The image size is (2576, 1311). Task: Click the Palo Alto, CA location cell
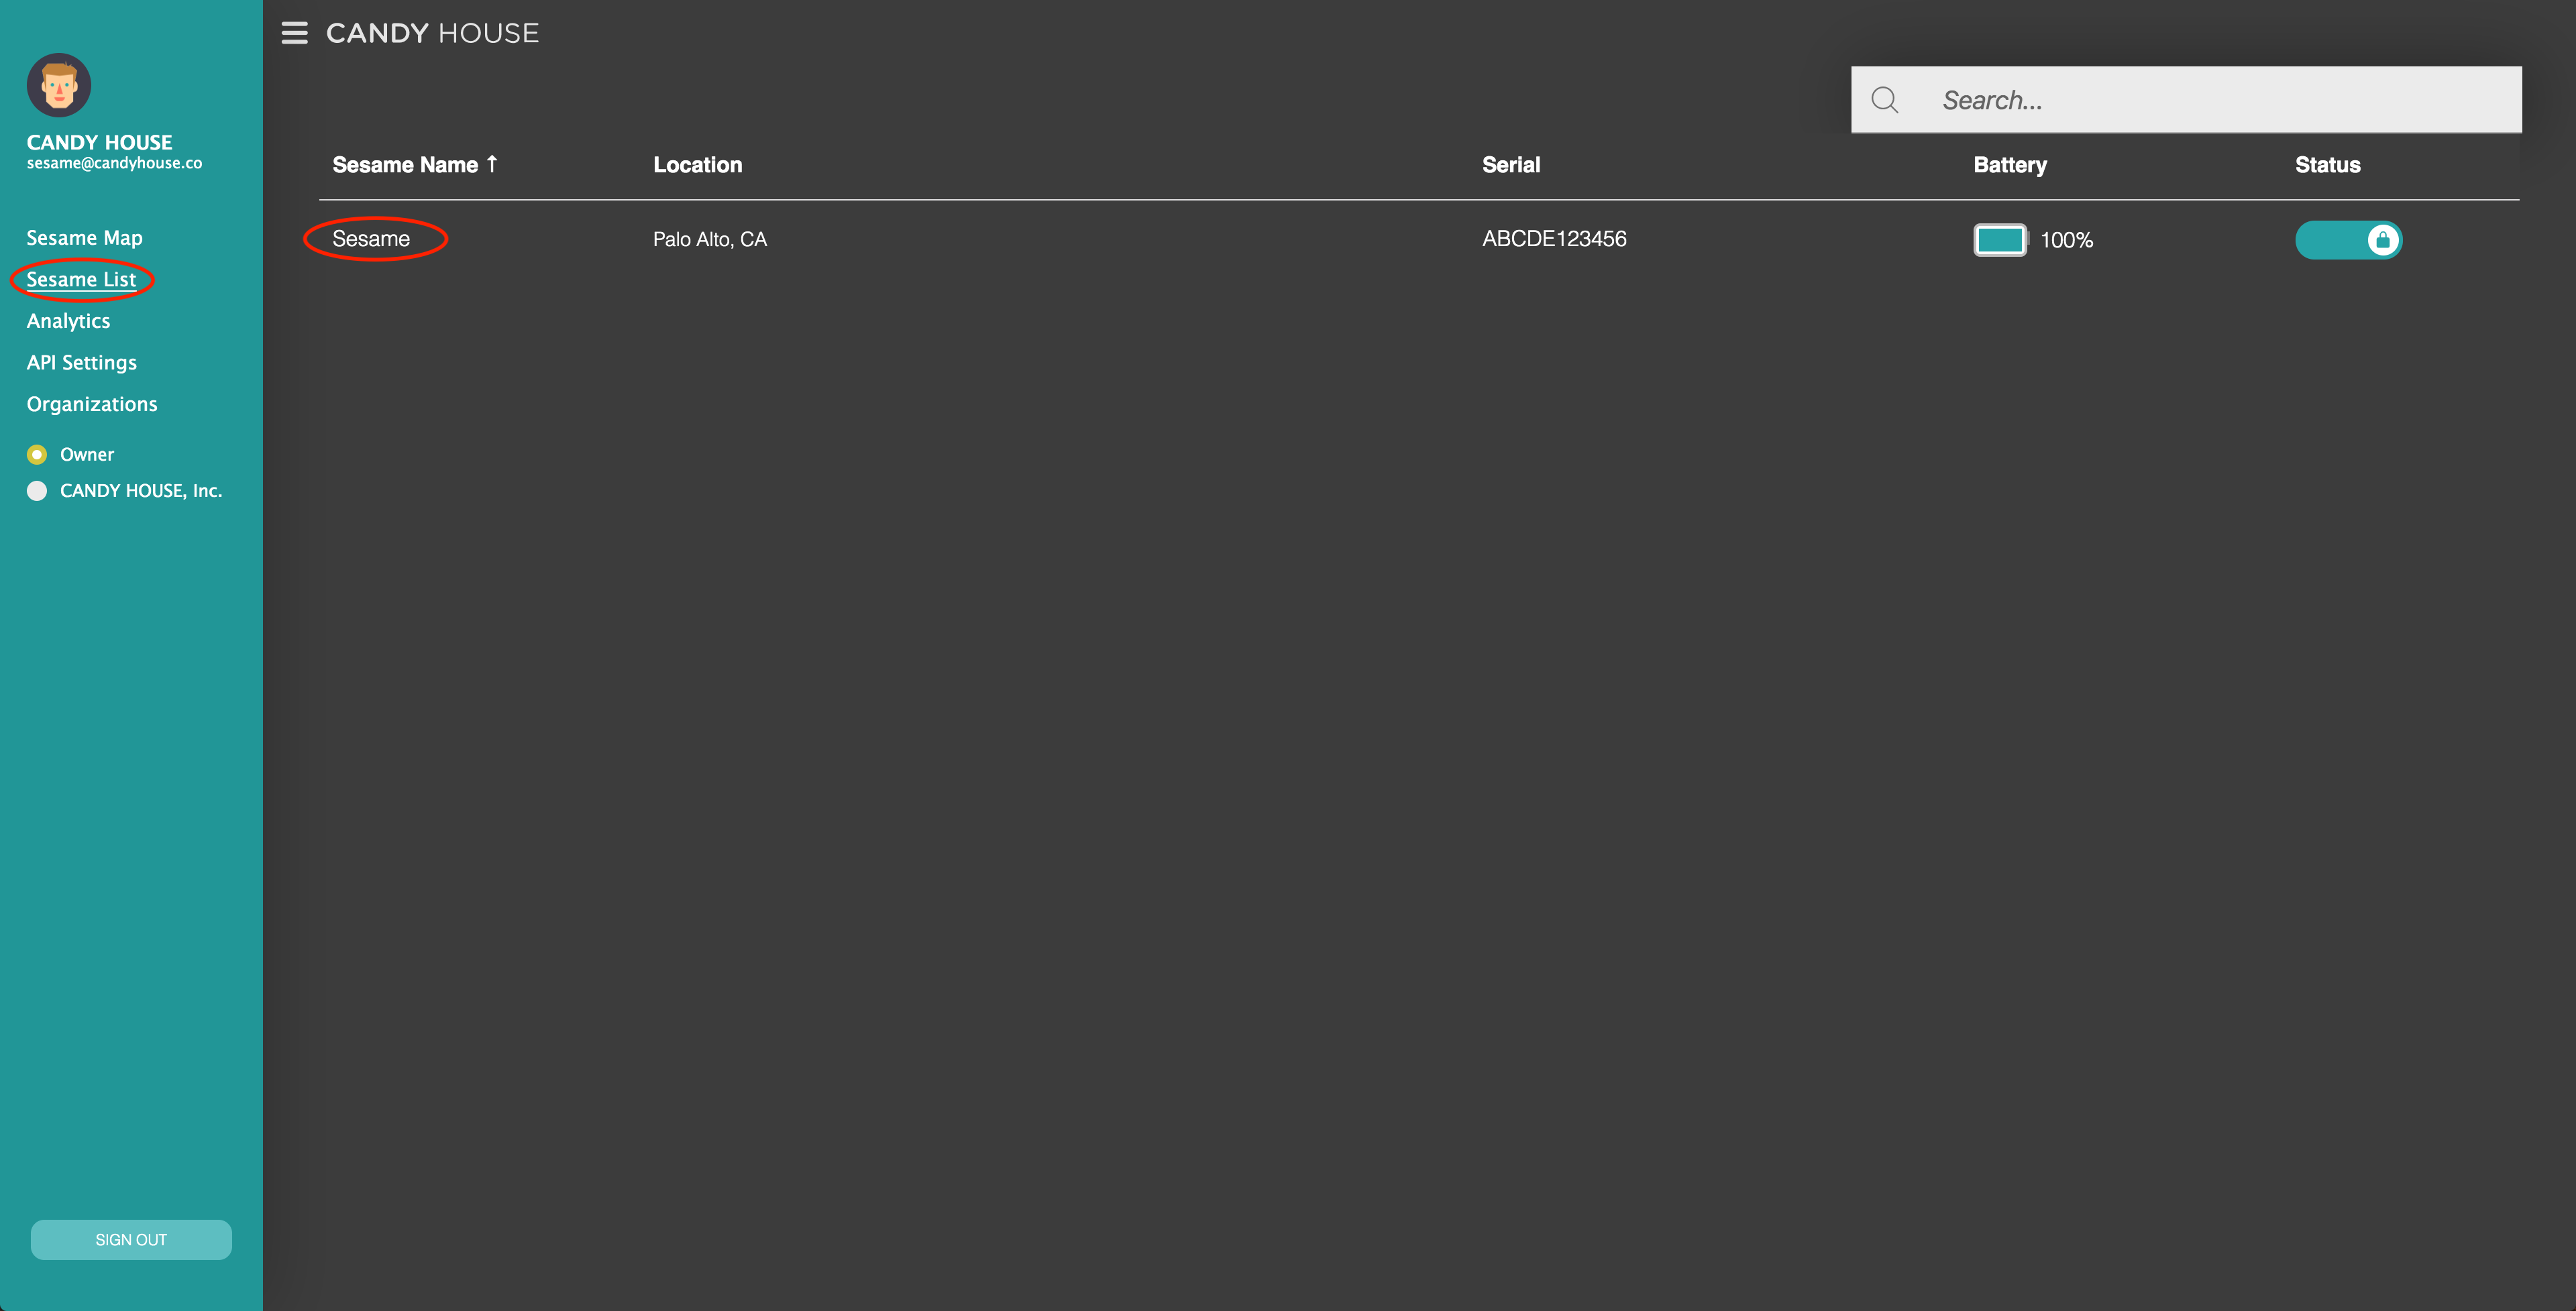tap(710, 240)
